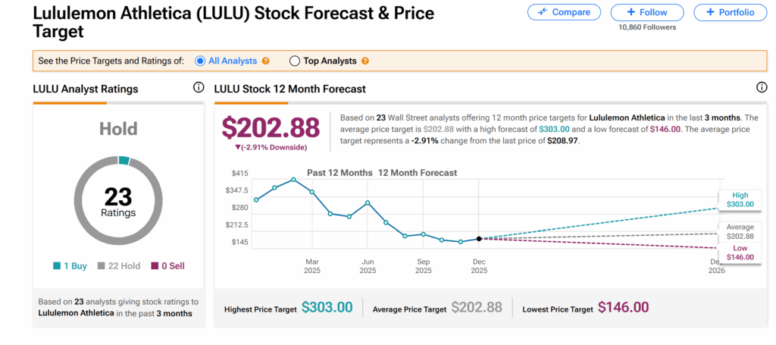Click the magenta Sell legend square
This screenshot has width=776, height=345.
[x=156, y=266]
